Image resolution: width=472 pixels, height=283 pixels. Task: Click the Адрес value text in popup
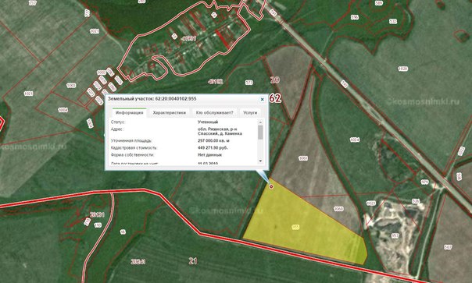(220, 131)
